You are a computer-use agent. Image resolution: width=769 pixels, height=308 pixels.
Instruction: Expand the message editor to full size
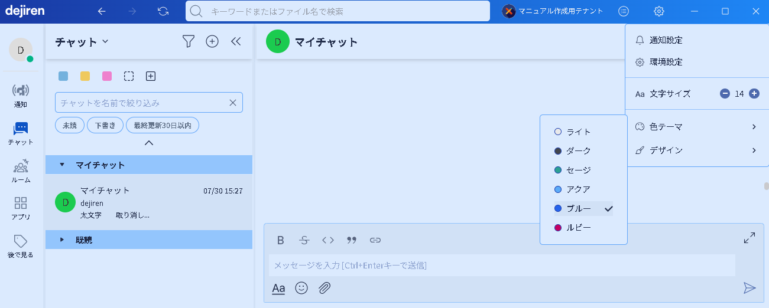(749, 238)
